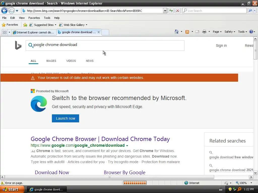
Task: Click the Read Mail icon
Action: (x=197, y=32)
